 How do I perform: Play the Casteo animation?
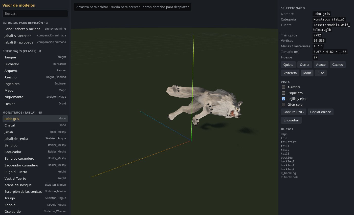(338, 64)
